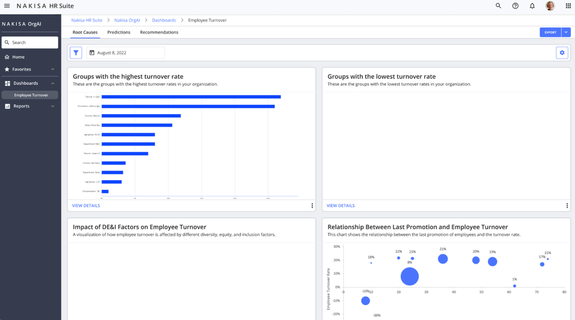Click View Details under lowest turnover rate
This screenshot has width=575, height=320.
click(340, 206)
